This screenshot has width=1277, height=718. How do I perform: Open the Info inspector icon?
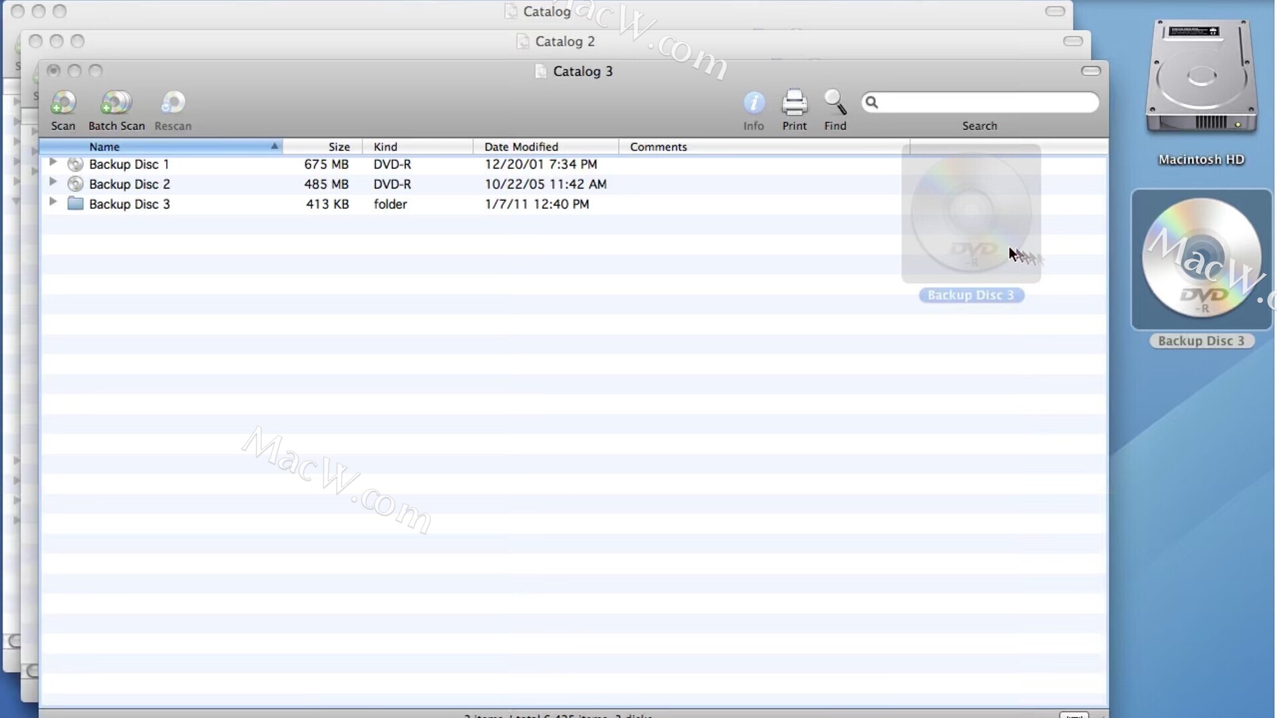coord(754,104)
